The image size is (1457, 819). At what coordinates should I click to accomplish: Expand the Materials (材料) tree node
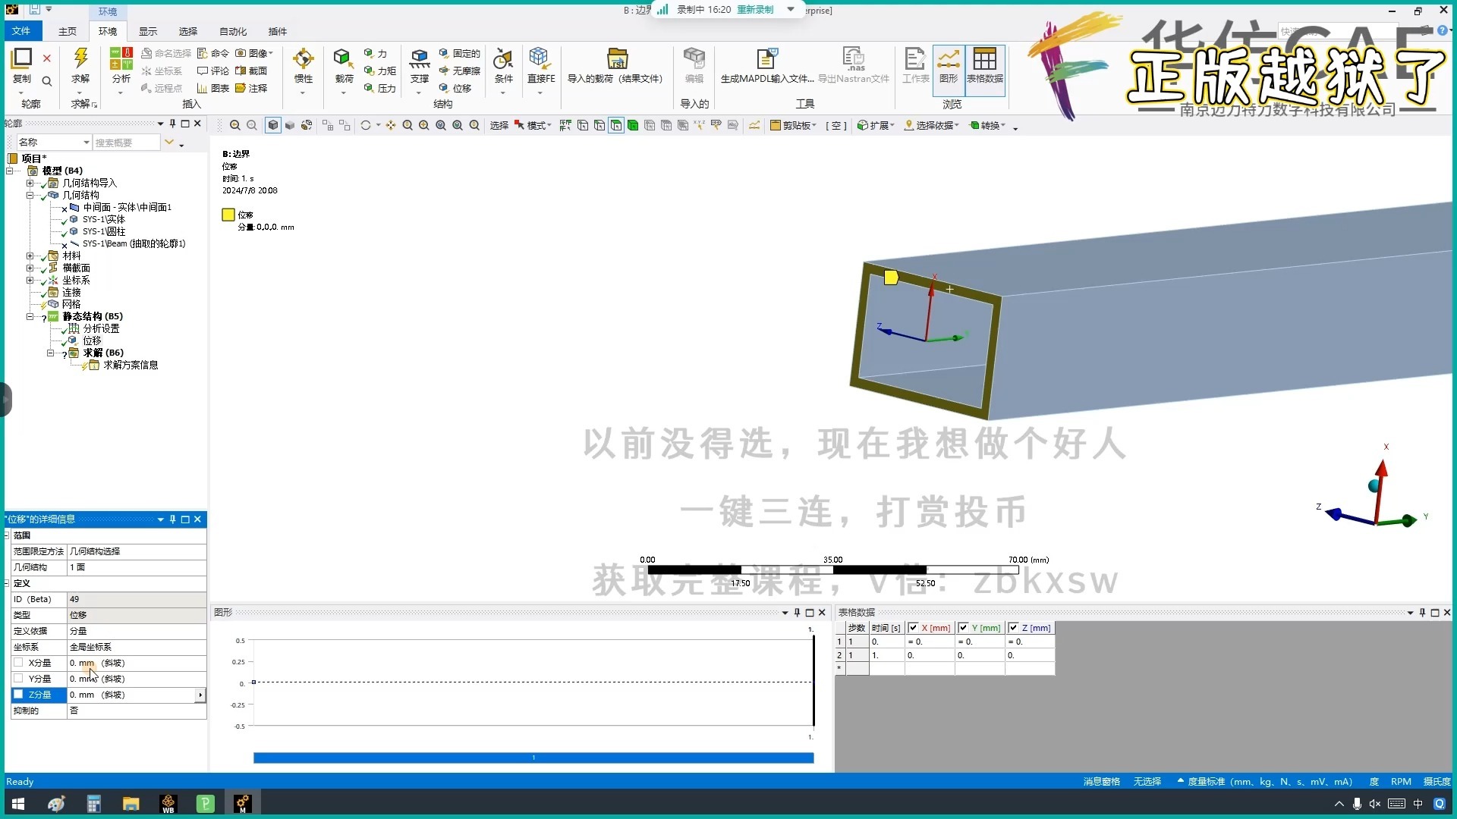click(30, 256)
